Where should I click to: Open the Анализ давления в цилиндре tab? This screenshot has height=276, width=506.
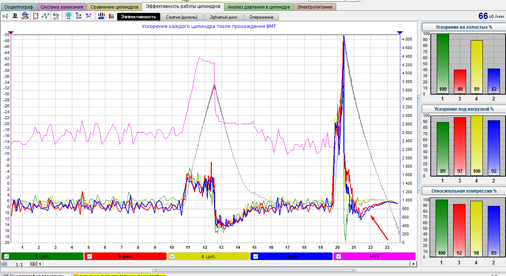point(259,7)
